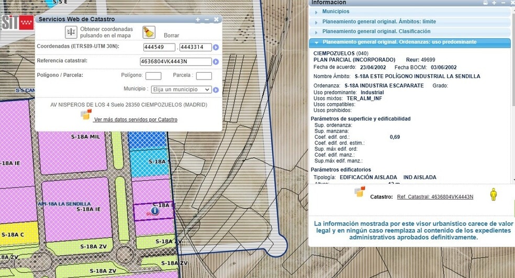
Task: Click the address AV NISPEROS DE LOS 4 text
Action: tap(129, 105)
